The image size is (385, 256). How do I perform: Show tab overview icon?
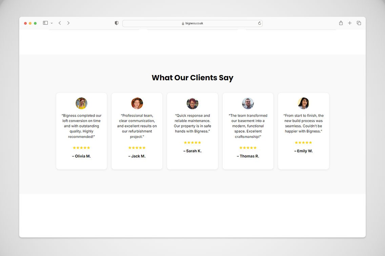(359, 23)
